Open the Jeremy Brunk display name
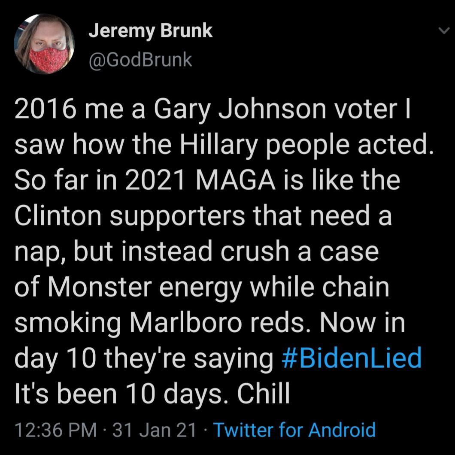The image size is (455, 455). 150,30
